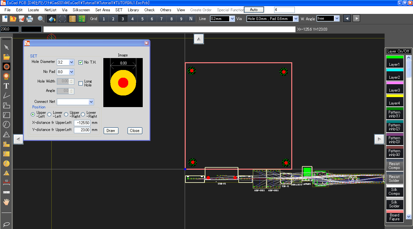The height and width of the screenshot is (229, 413).
Task: Select the circle outline tool
Action: 6,124
